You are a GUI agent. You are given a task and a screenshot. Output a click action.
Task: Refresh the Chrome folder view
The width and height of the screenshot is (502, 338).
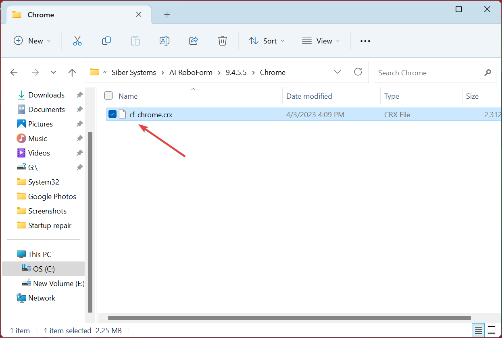click(x=358, y=72)
